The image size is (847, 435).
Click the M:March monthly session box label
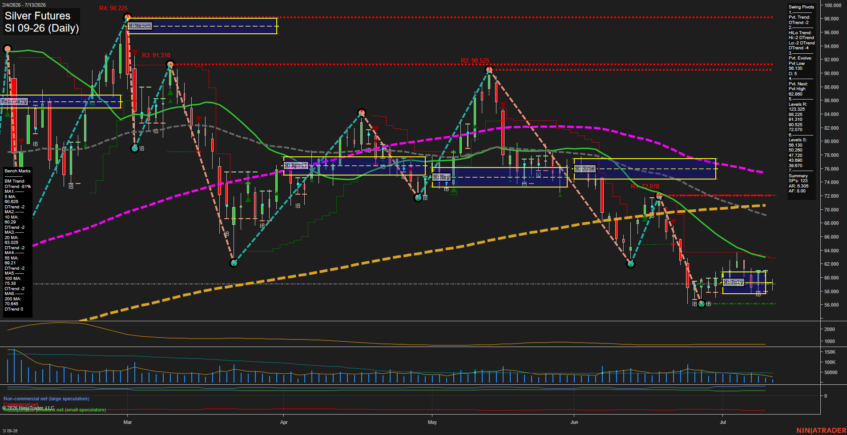140,26
